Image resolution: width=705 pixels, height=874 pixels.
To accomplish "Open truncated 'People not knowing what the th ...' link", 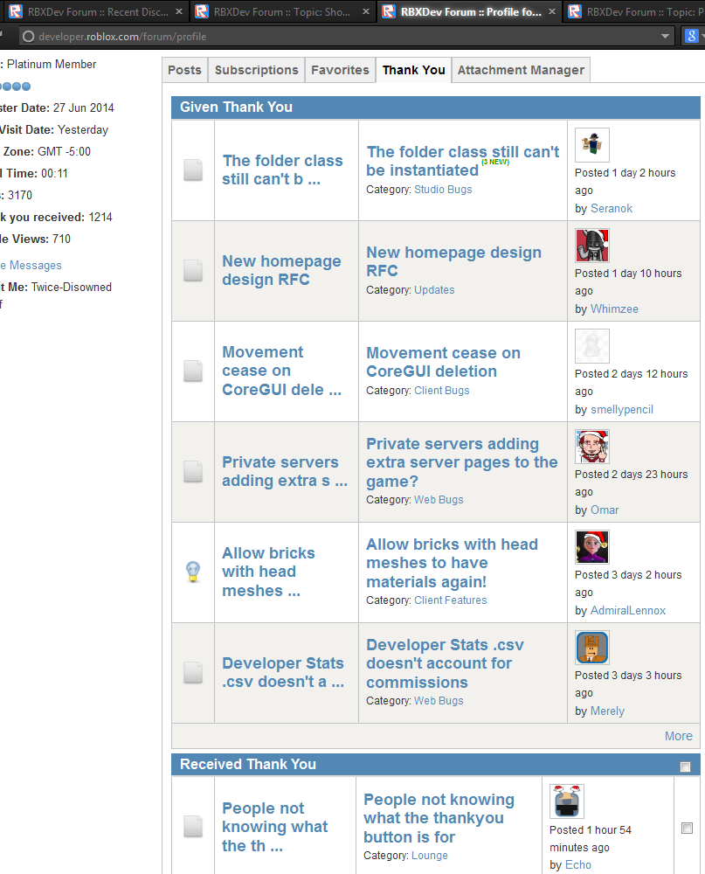I will (x=275, y=827).
